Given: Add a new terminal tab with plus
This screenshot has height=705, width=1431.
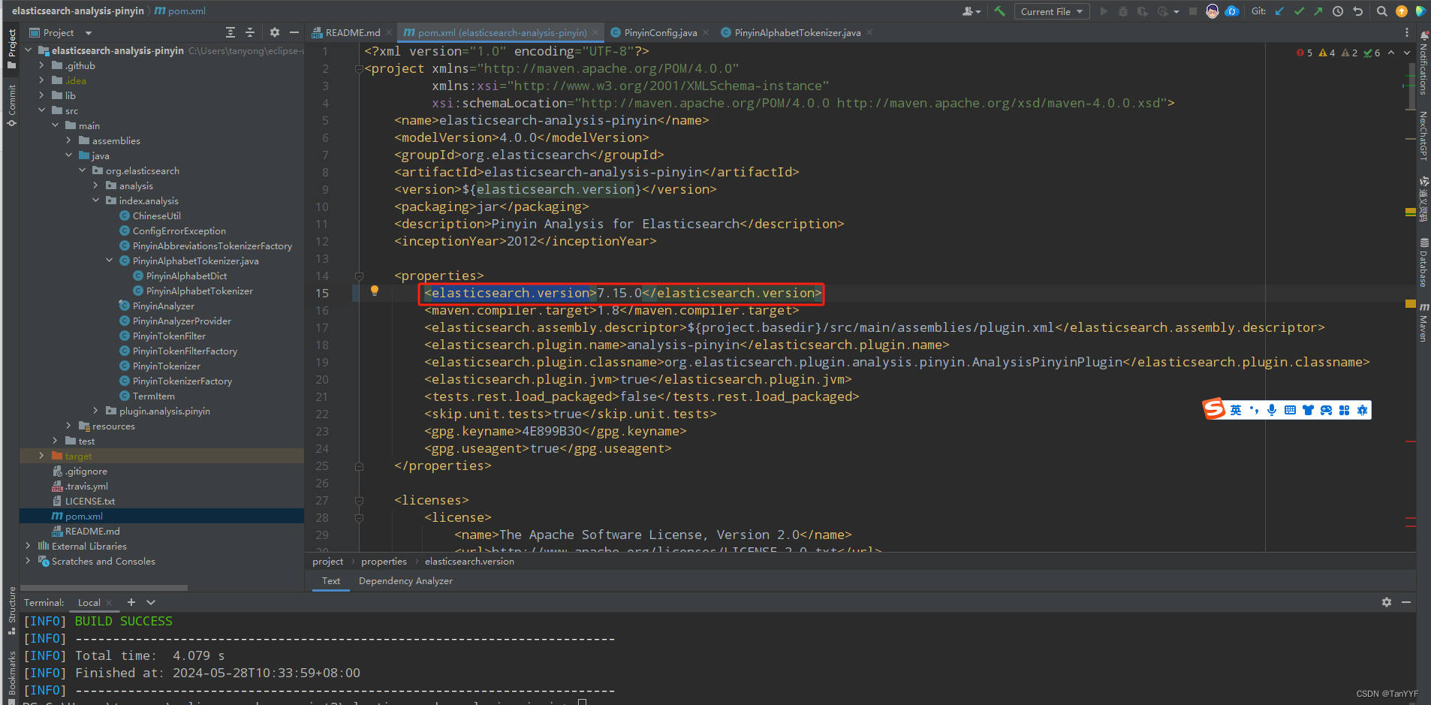Looking at the screenshot, I should point(131,602).
